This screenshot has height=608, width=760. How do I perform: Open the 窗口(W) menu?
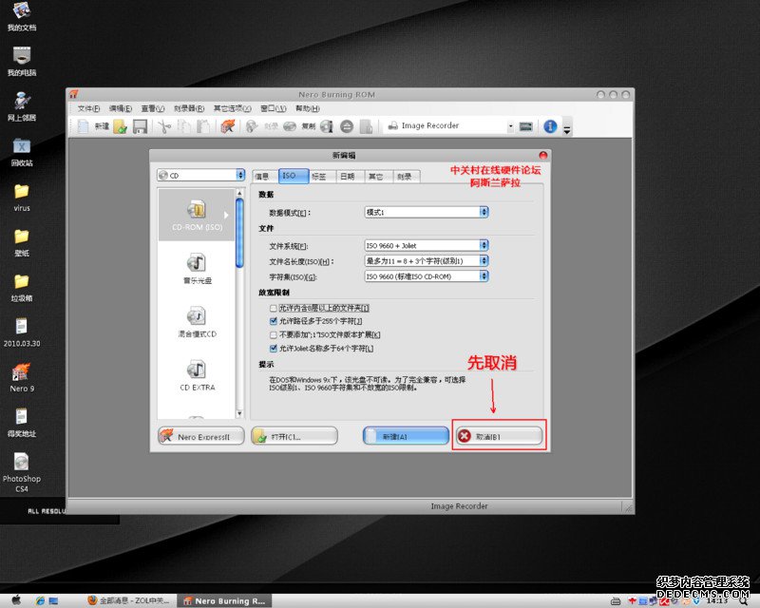[274, 108]
